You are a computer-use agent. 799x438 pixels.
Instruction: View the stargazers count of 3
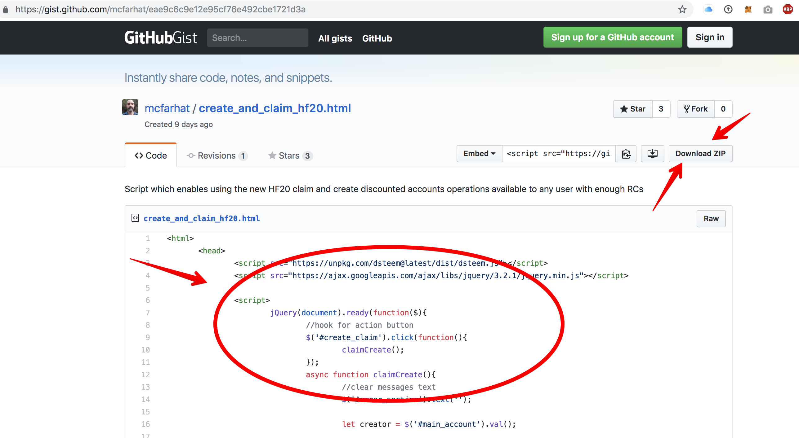coord(661,109)
